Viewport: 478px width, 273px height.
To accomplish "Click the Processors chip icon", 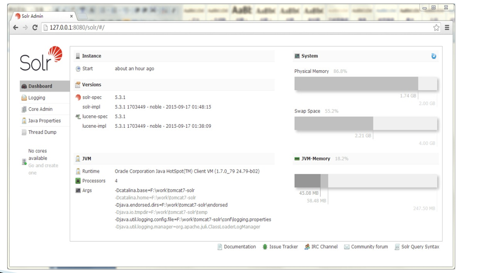I will coord(78,181).
